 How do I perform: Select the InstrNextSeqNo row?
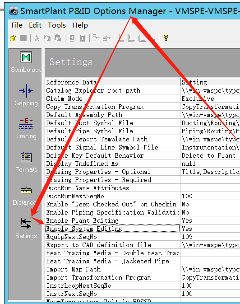coord(112,294)
